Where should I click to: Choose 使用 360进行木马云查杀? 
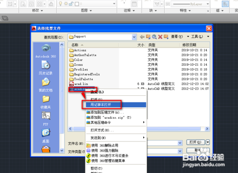(x=116, y=156)
